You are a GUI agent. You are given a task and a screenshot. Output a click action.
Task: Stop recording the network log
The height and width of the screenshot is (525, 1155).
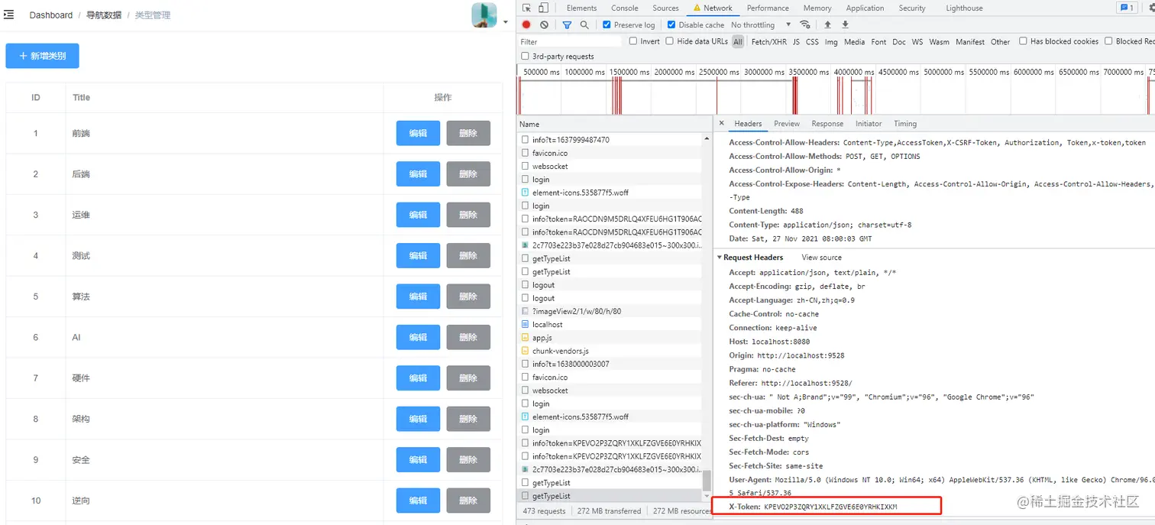[526, 24]
